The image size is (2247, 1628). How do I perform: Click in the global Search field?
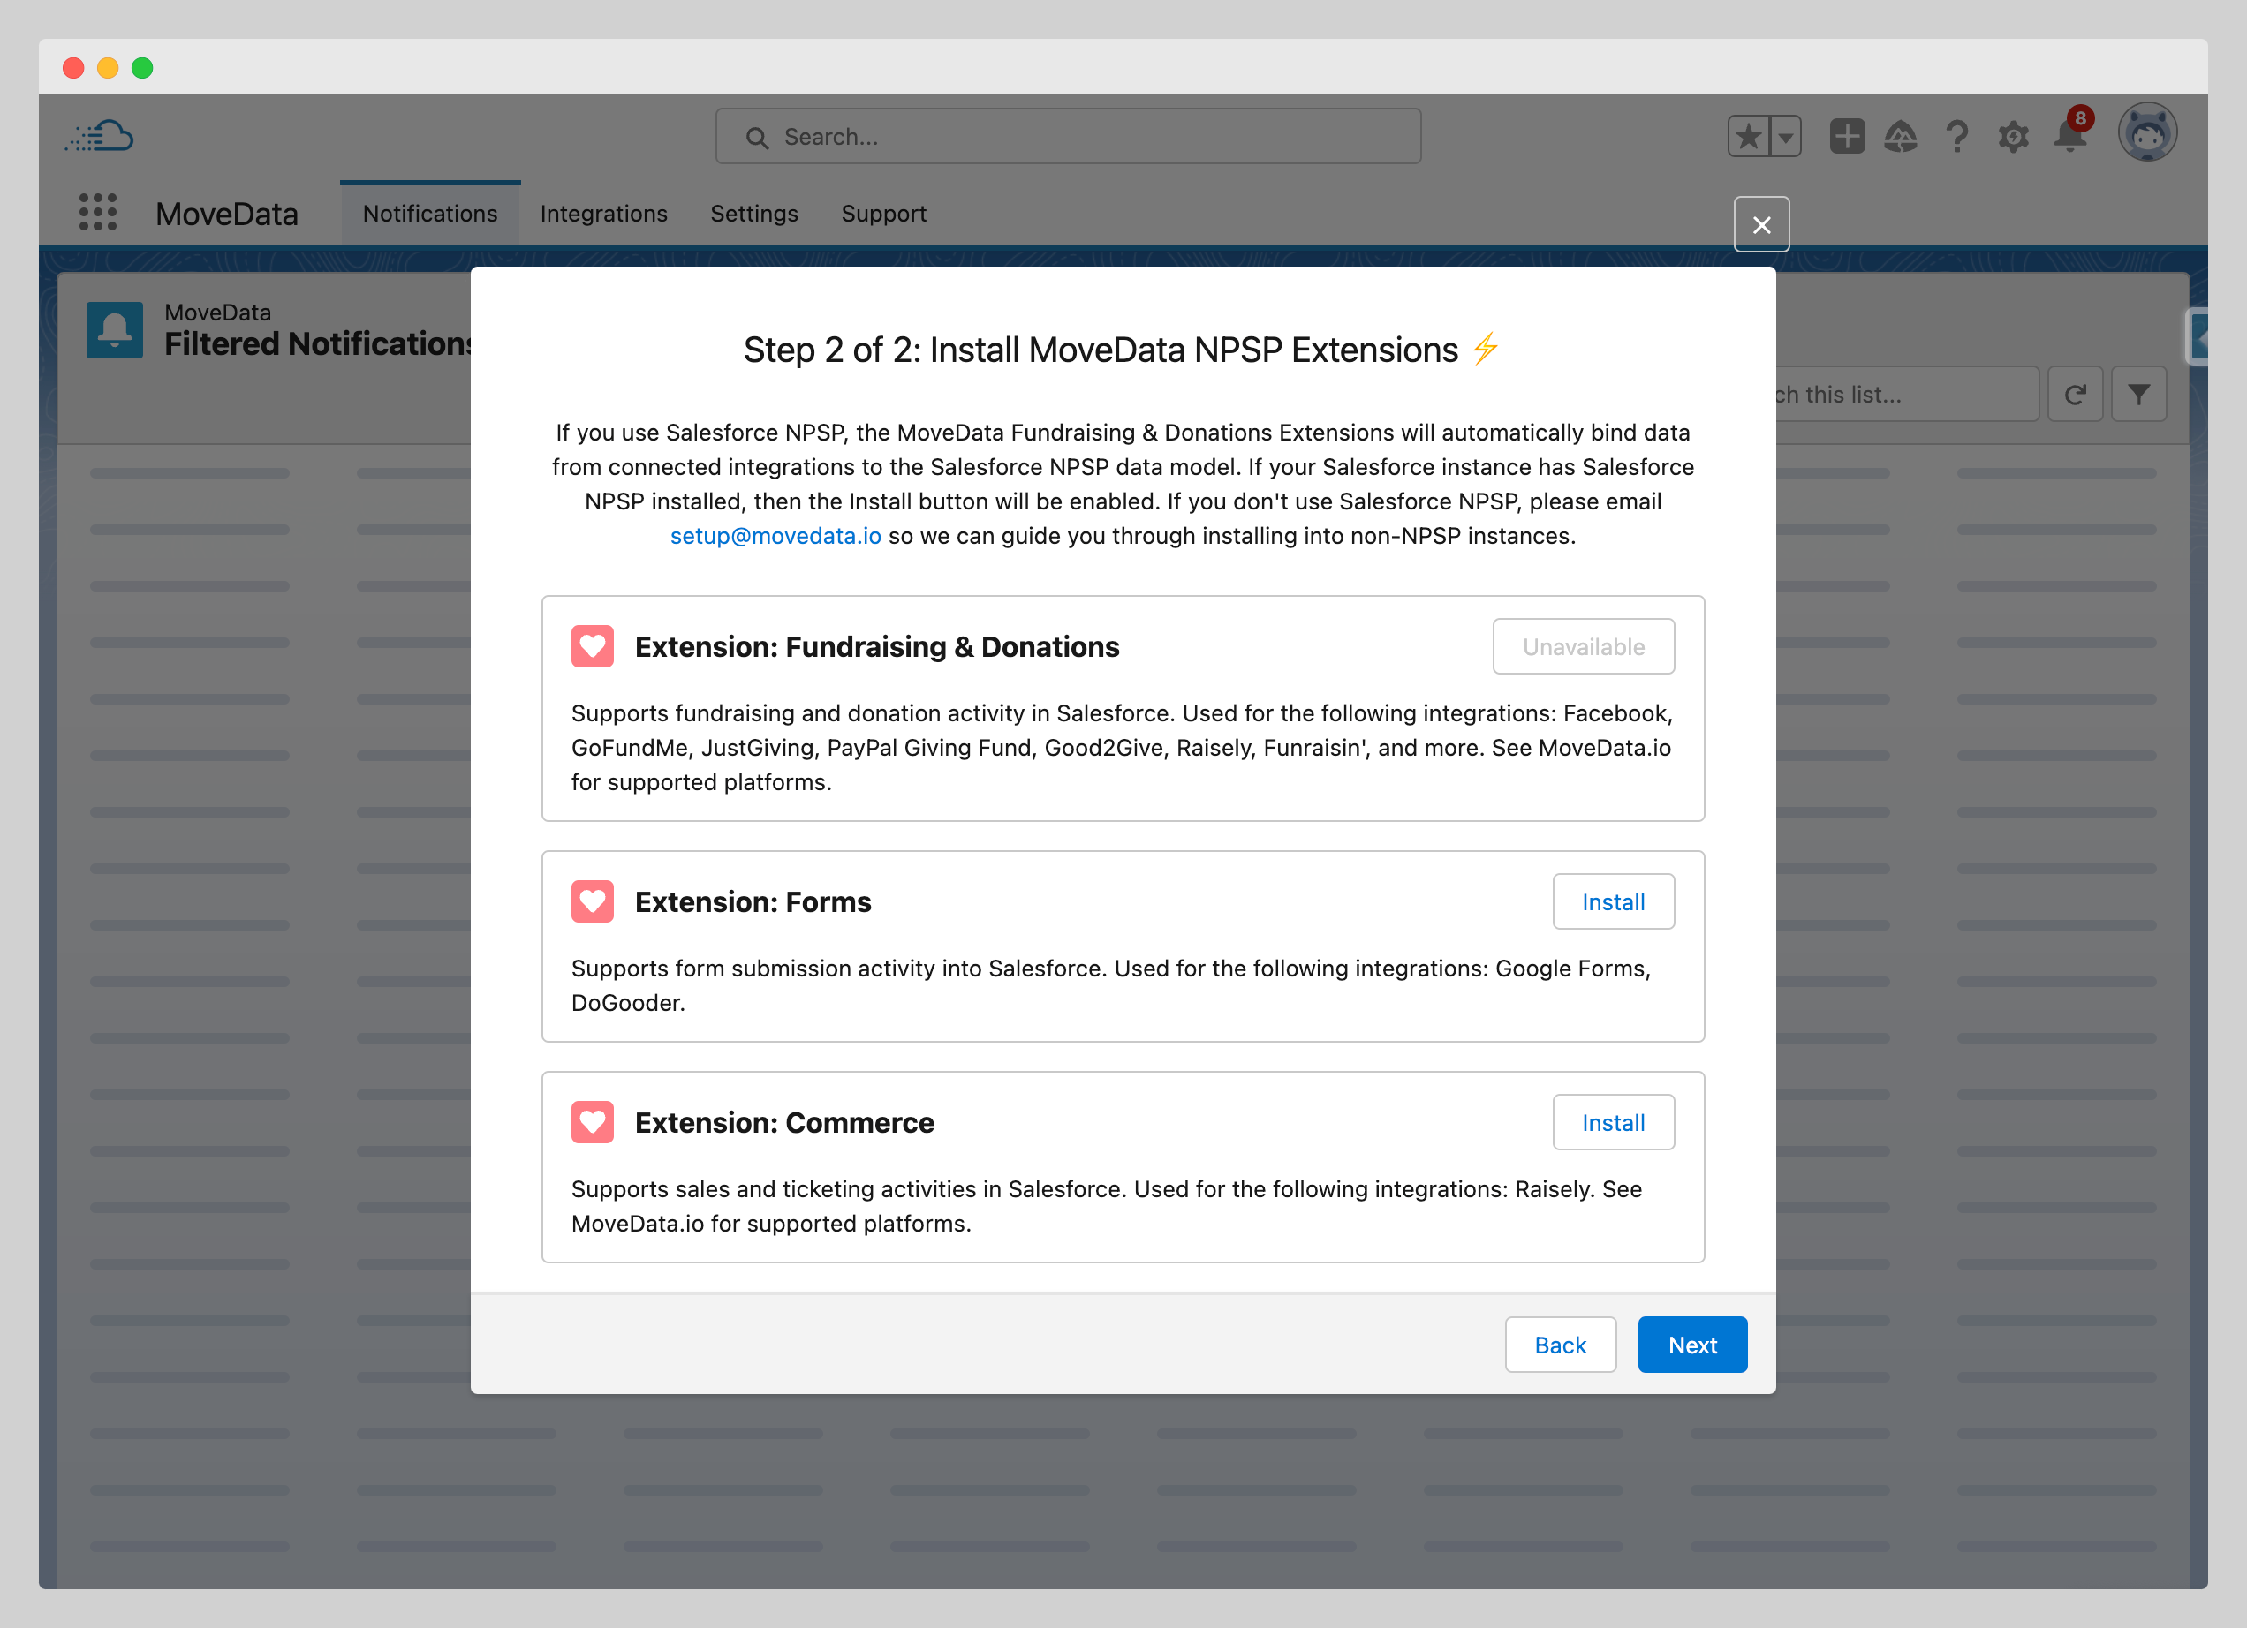(1068, 137)
